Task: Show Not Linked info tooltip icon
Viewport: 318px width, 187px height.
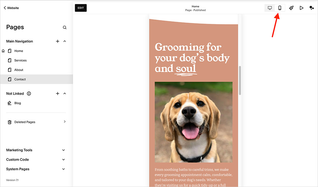Action: pyautogui.click(x=29, y=93)
